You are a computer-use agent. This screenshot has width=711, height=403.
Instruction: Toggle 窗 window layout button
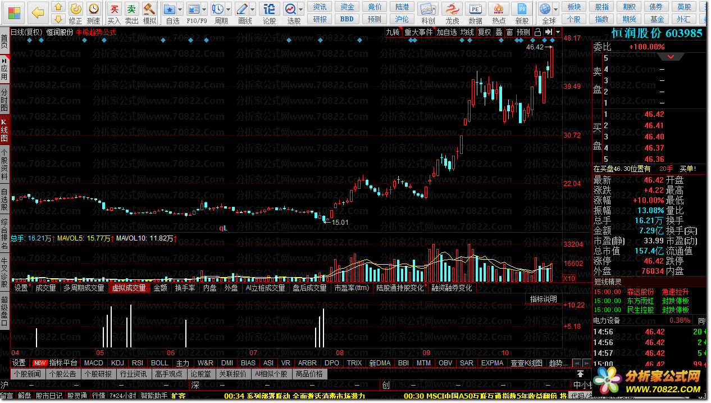tap(509, 32)
